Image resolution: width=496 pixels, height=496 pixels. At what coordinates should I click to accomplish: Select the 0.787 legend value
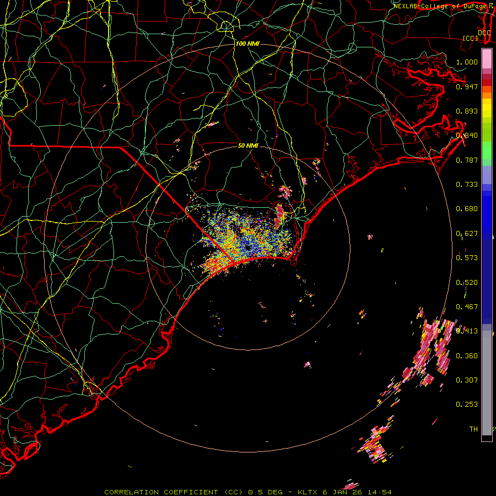pos(467,160)
